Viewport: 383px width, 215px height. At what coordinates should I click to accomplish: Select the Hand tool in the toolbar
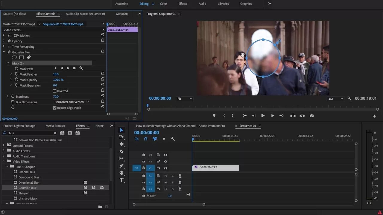121,173
